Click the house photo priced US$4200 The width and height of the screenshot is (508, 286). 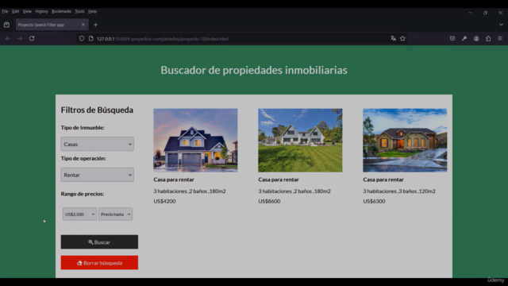pyautogui.click(x=195, y=140)
